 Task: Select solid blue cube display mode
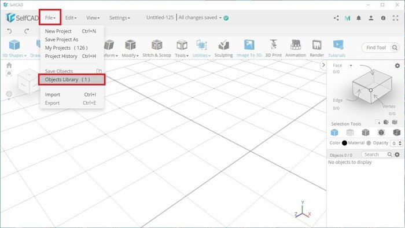point(334,133)
